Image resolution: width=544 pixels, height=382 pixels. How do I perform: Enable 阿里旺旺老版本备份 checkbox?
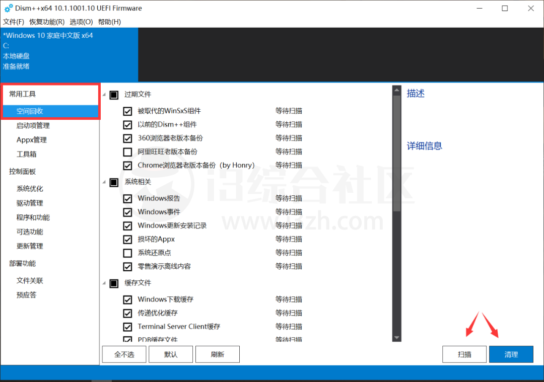tap(127, 152)
